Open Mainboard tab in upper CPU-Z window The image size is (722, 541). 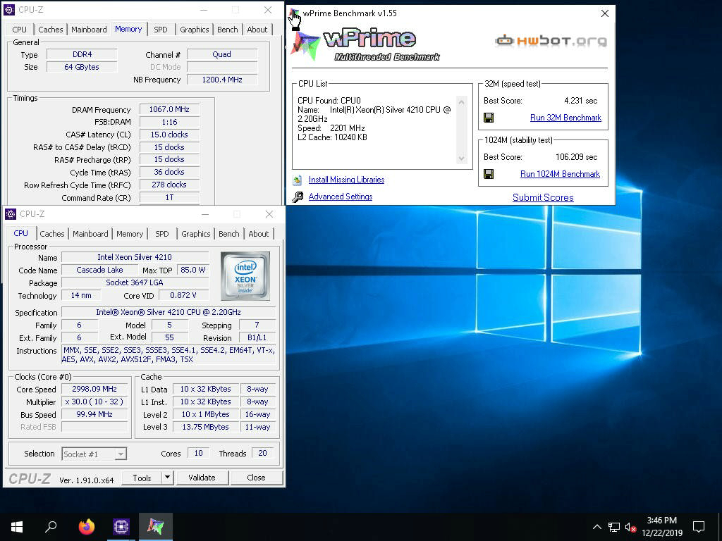coord(89,30)
